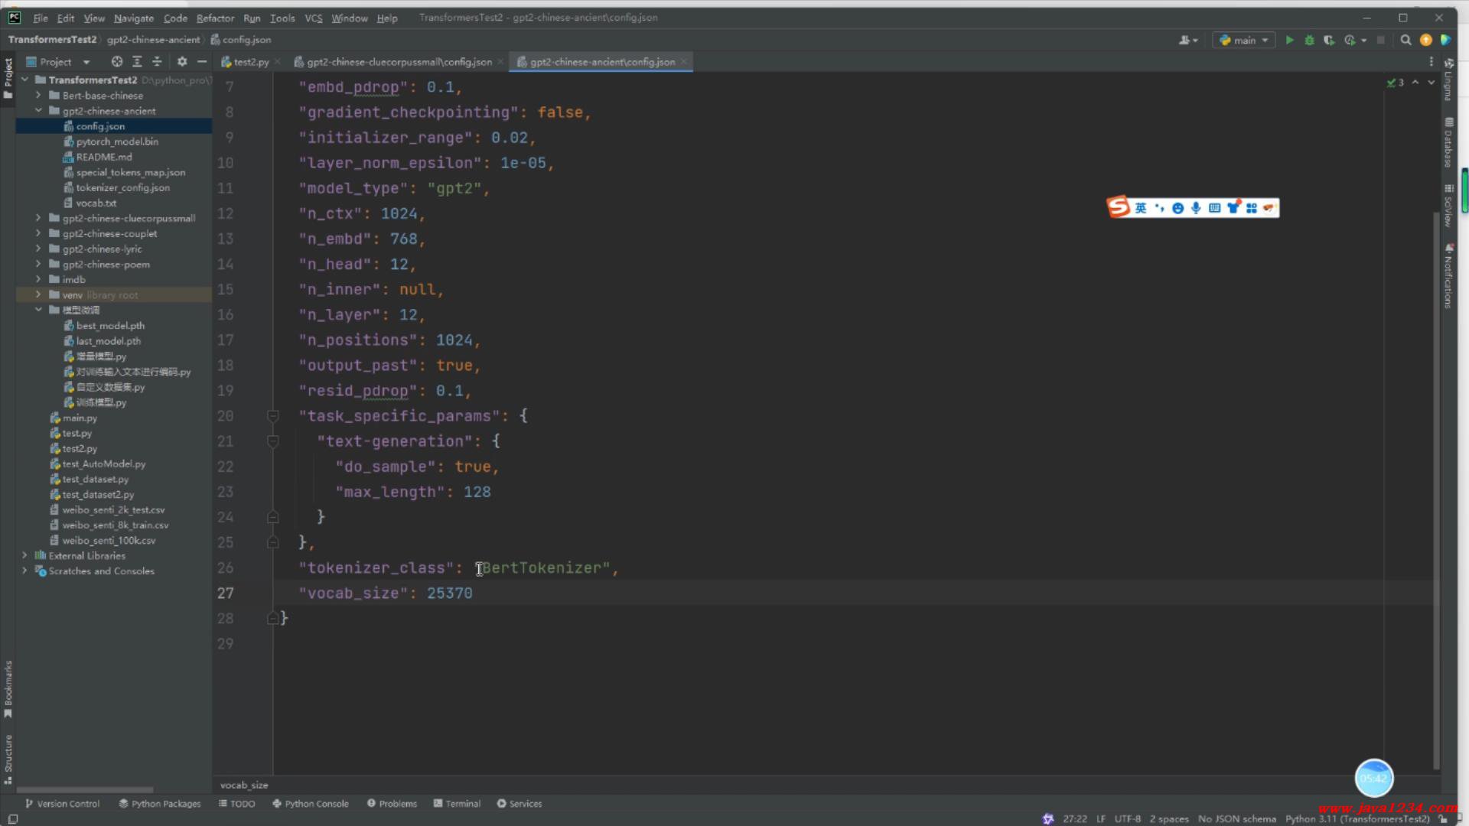Open Project panel gear settings

[x=182, y=62]
